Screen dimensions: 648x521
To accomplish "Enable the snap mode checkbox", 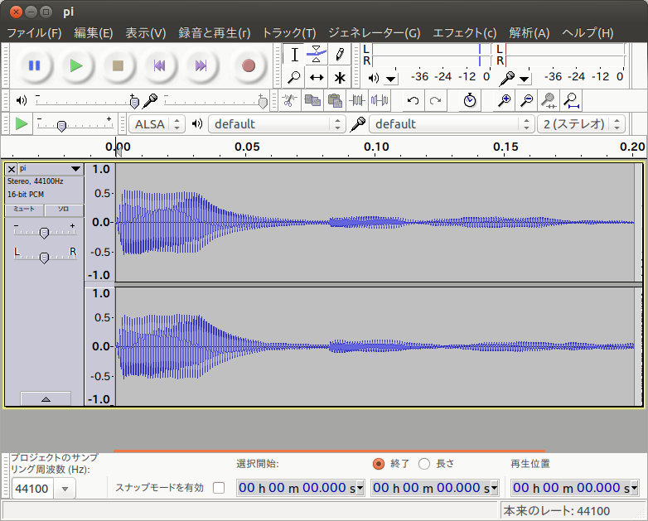I will click(x=219, y=488).
